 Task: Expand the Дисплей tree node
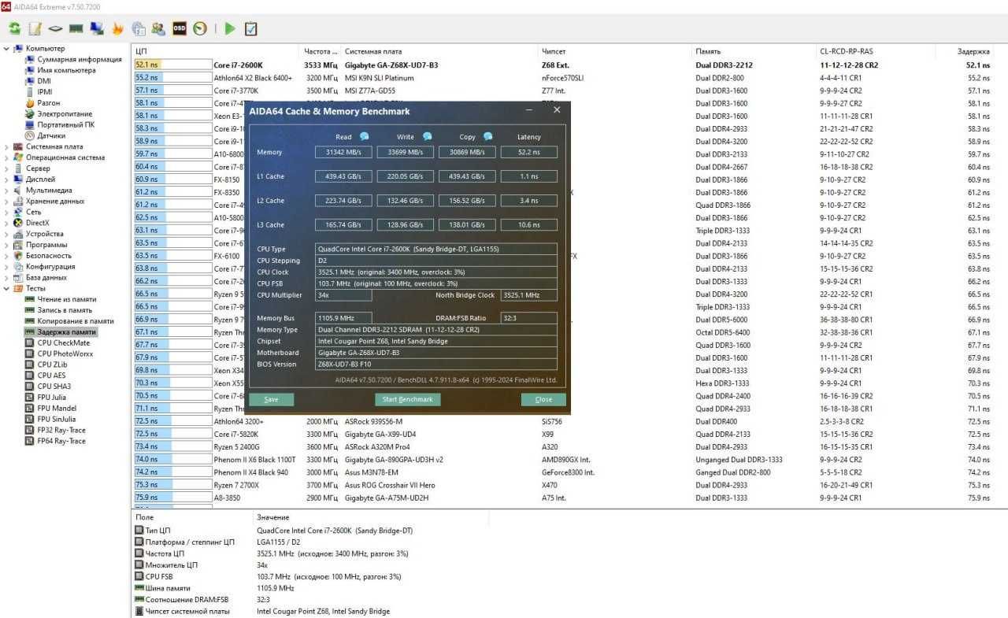(7, 179)
